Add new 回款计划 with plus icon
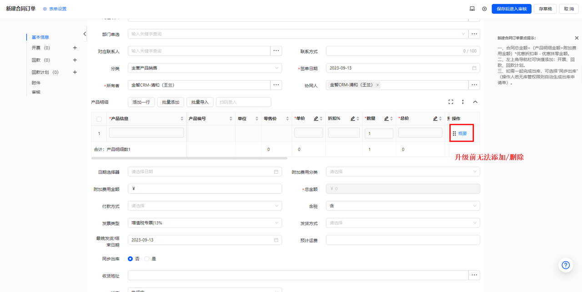 pyautogui.click(x=75, y=72)
